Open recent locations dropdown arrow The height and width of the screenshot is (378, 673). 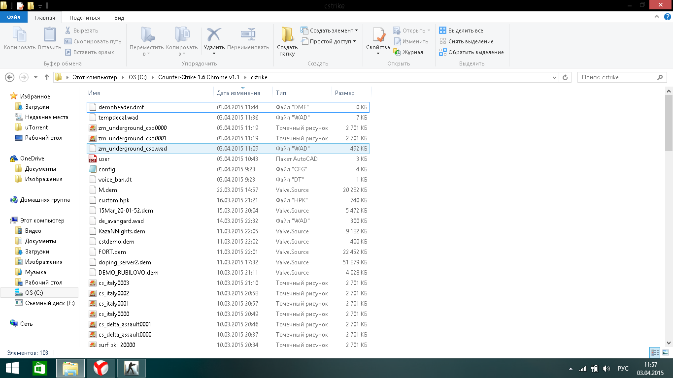35,77
